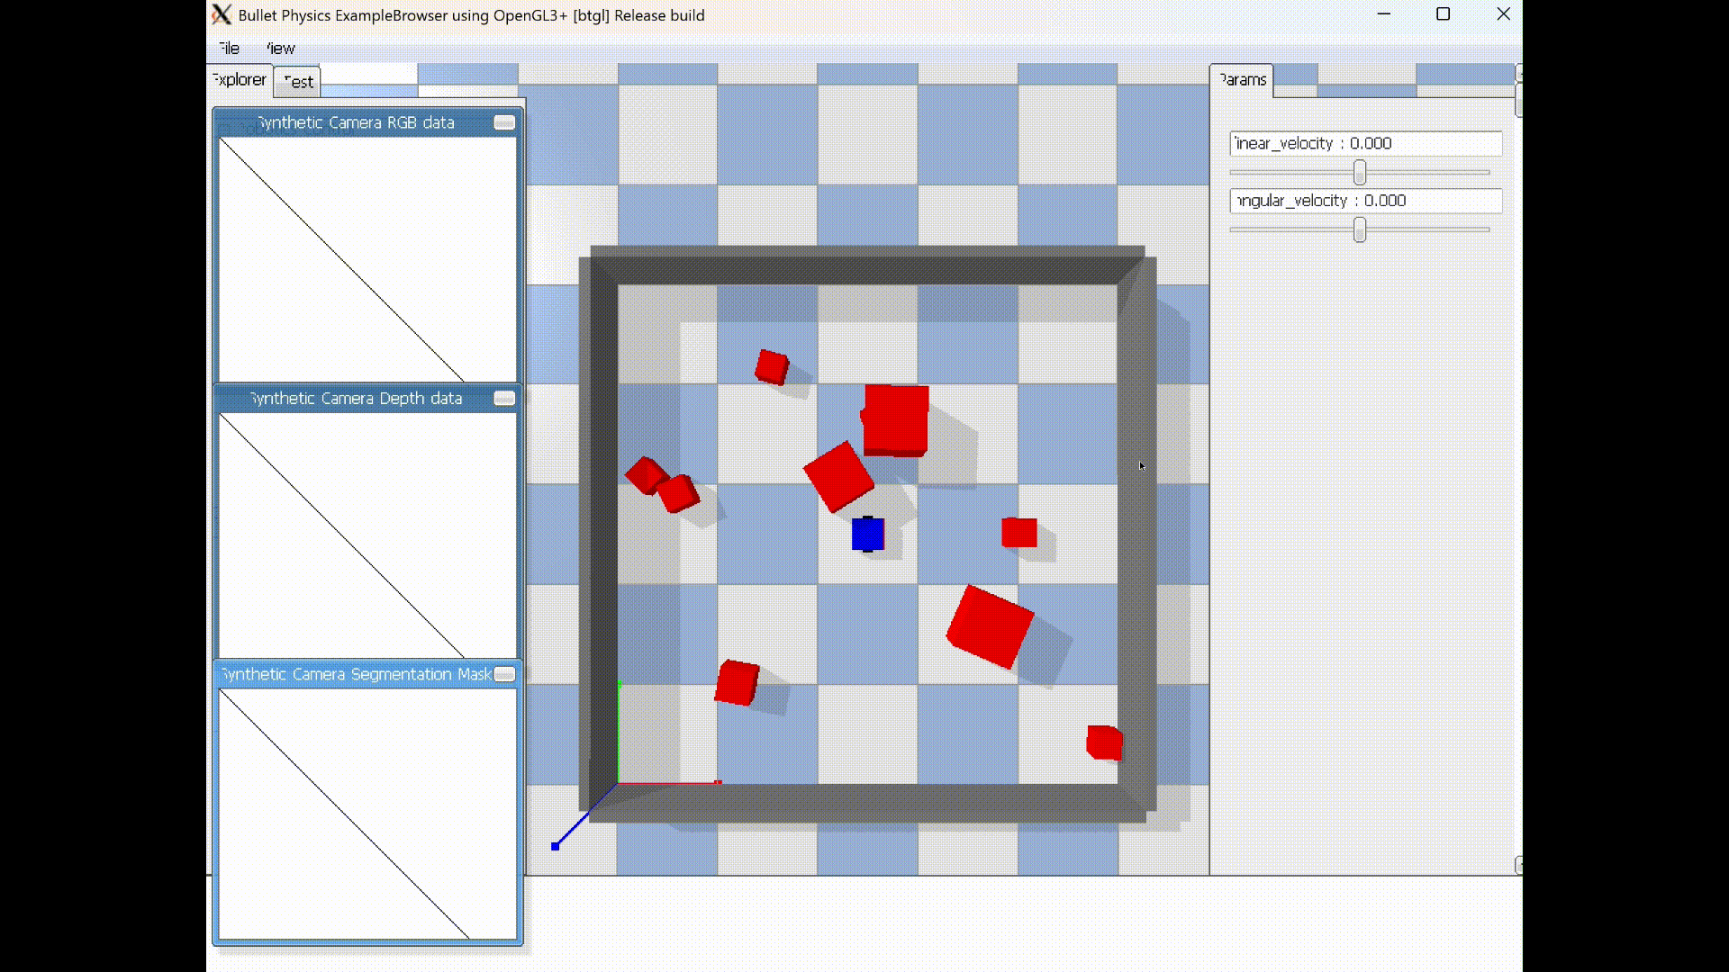Image resolution: width=1729 pixels, height=972 pixels.
Task: Click the linear_velocity slider handle
Action: [1360, 172]
